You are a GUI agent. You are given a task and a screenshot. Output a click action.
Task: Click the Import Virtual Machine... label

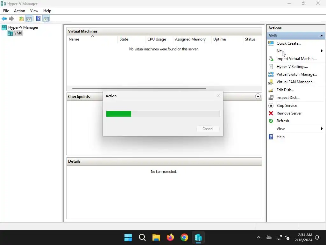[x=296, y=59]
